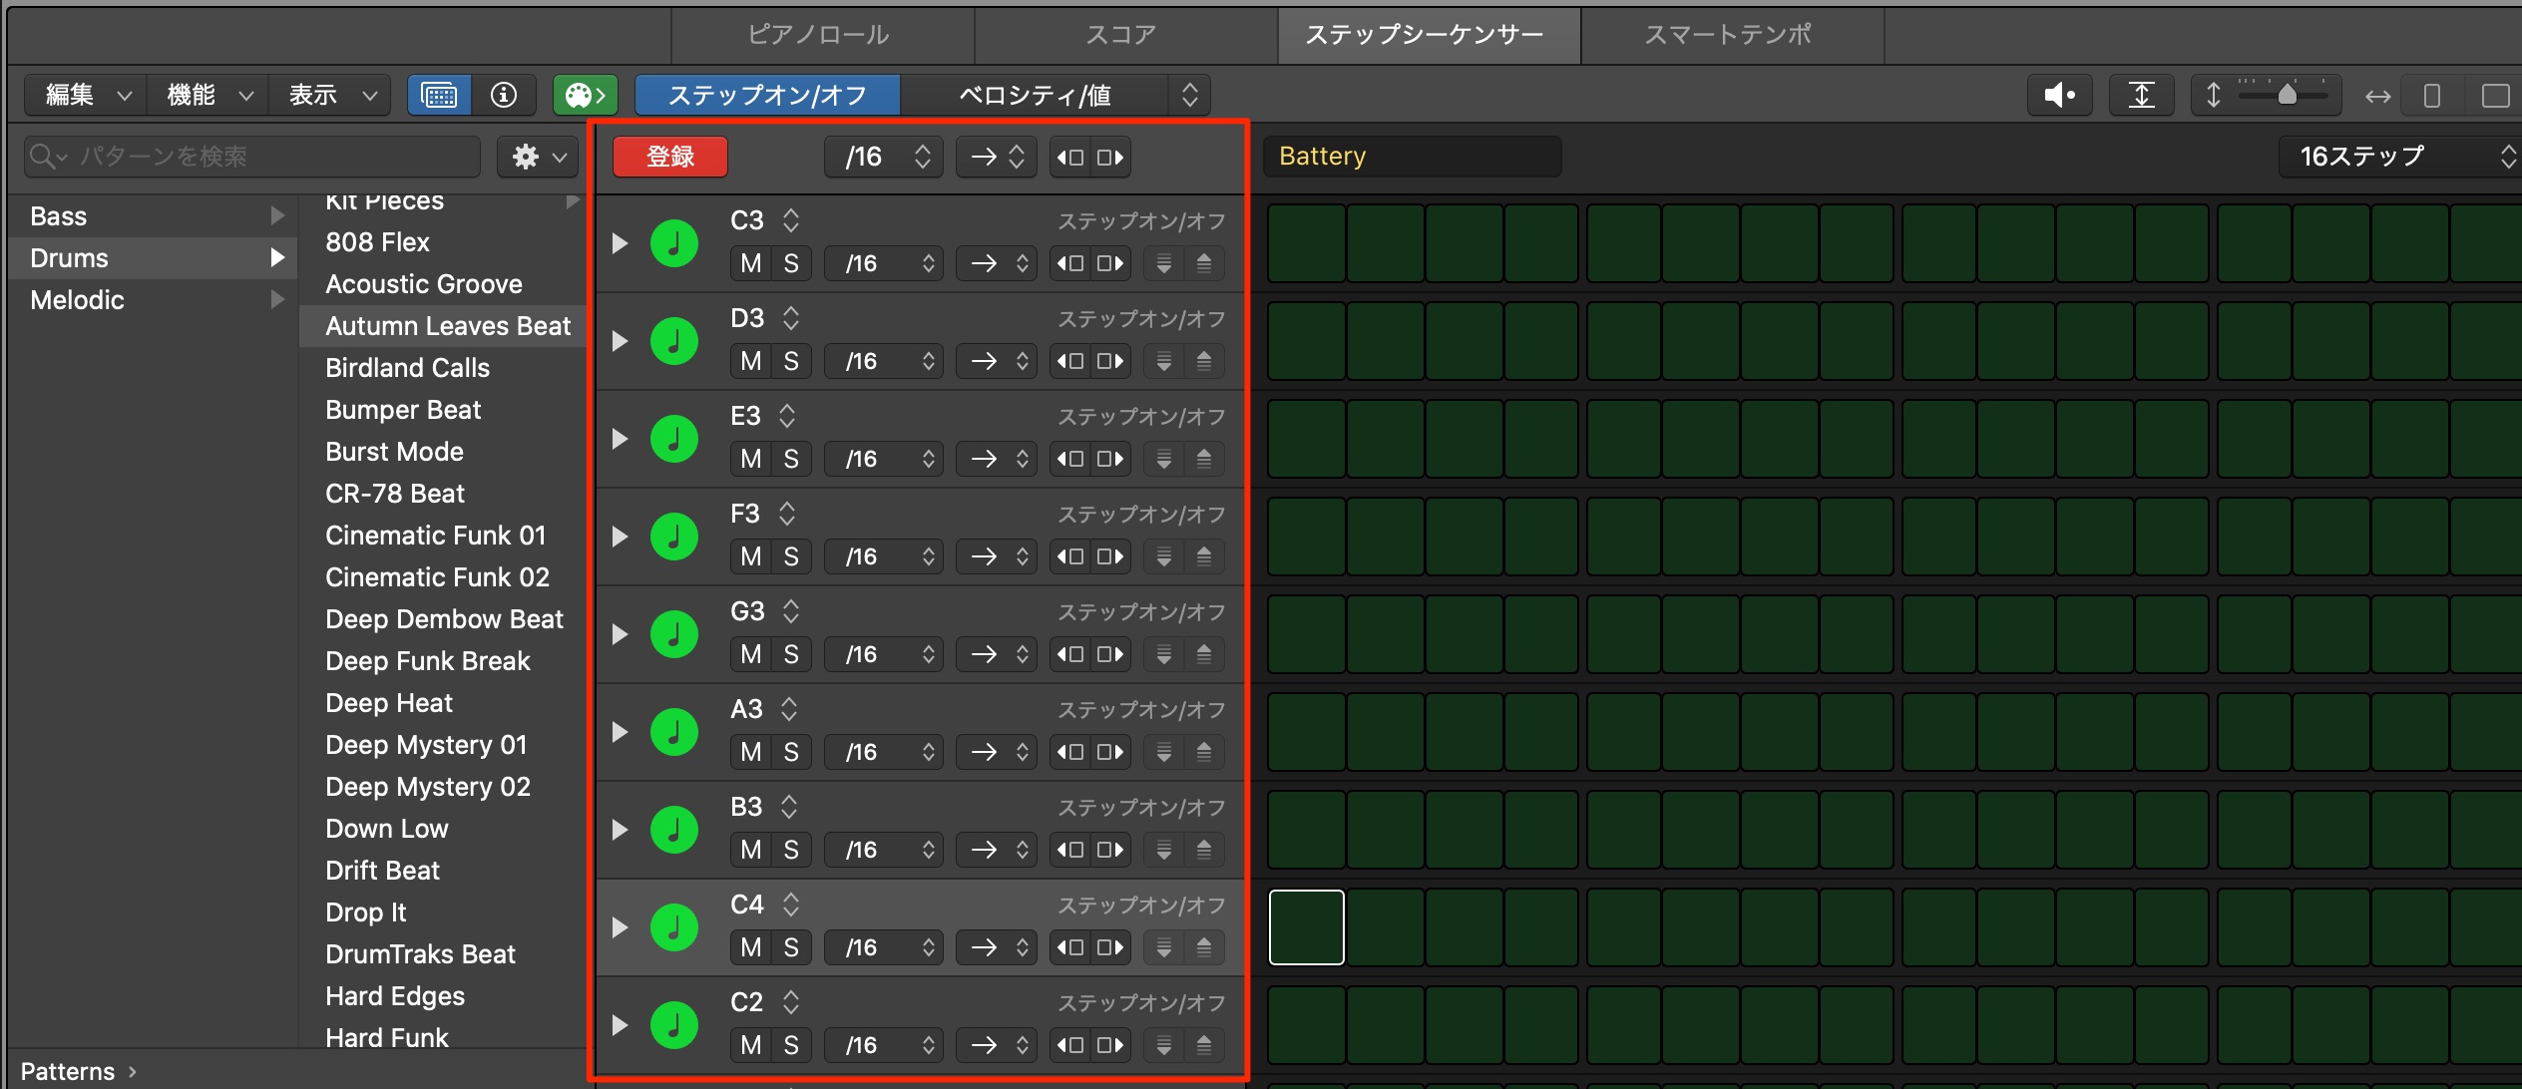Open the info inspector icon

[504, 95]
